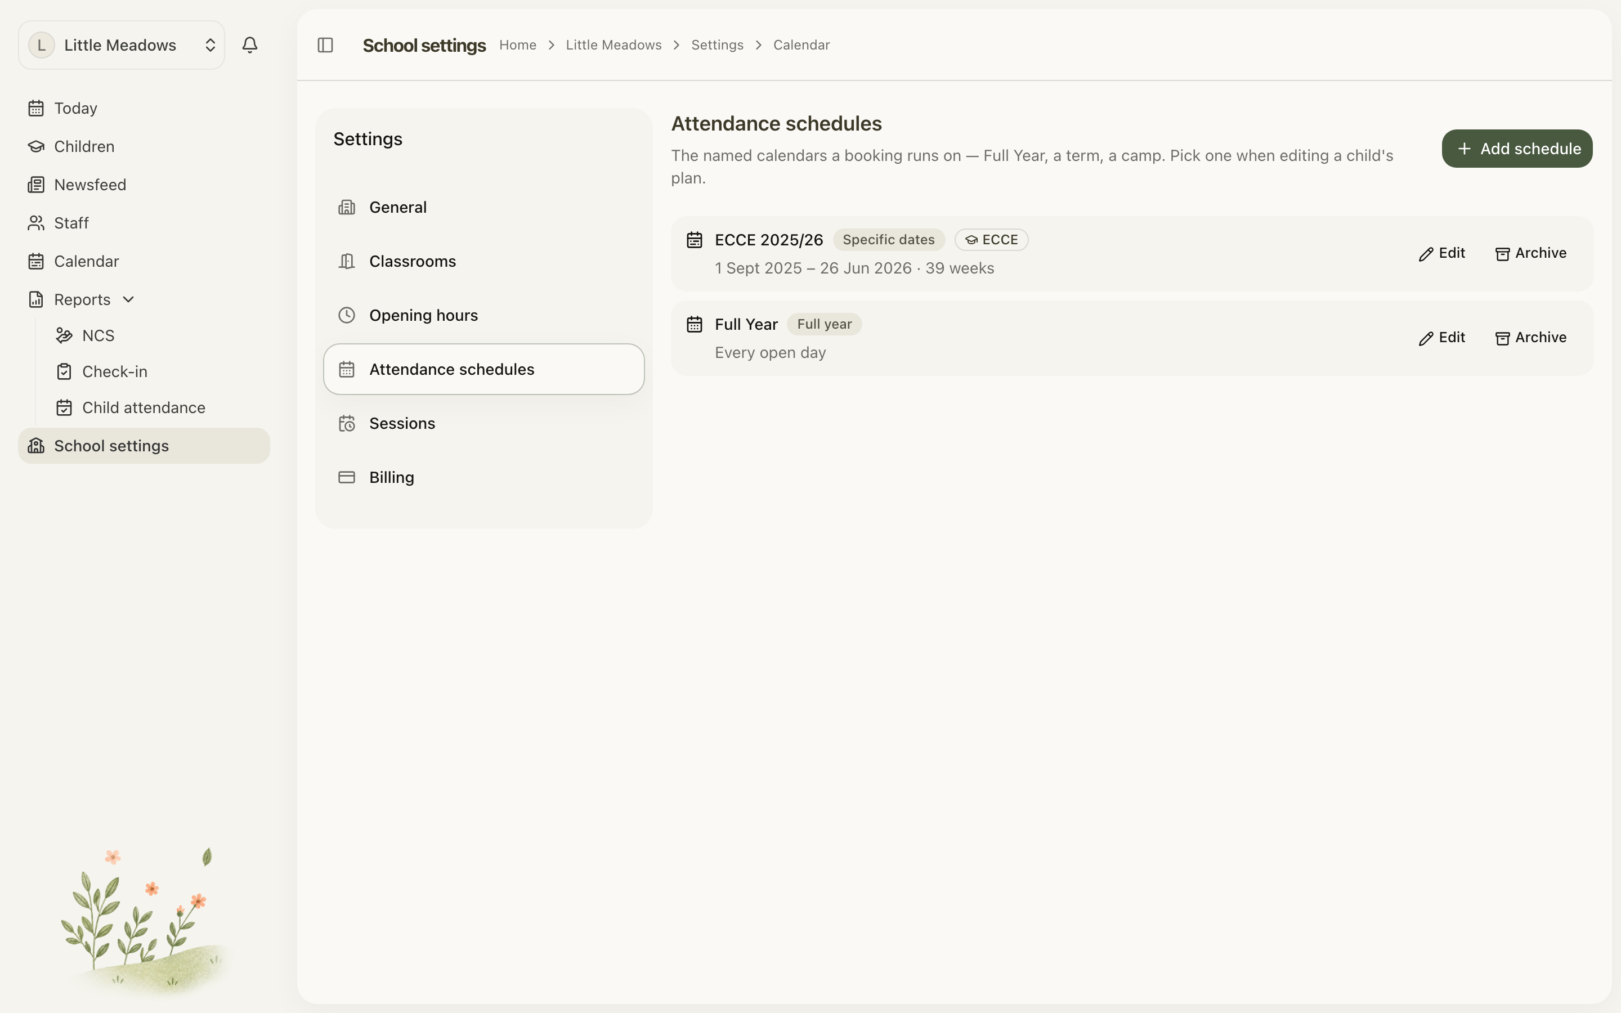Click Add schedule button
1621x1013 pixels.
1516,149
